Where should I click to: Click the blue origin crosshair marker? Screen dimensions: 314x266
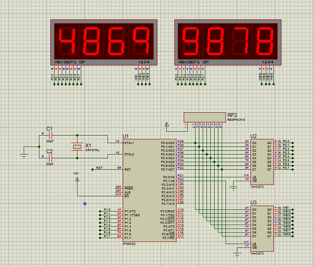[x=85, y=204]
